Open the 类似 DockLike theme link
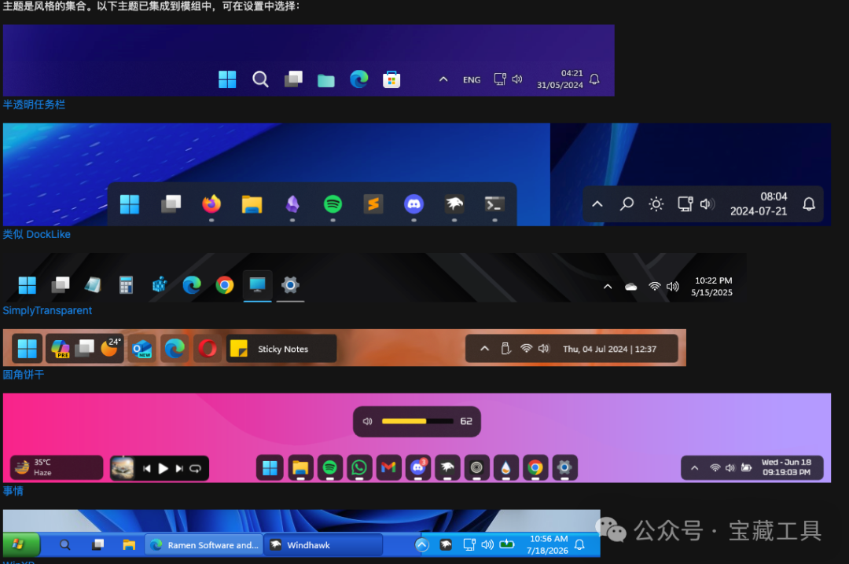This screenshot has width=849, height=564. coord(37,234)
